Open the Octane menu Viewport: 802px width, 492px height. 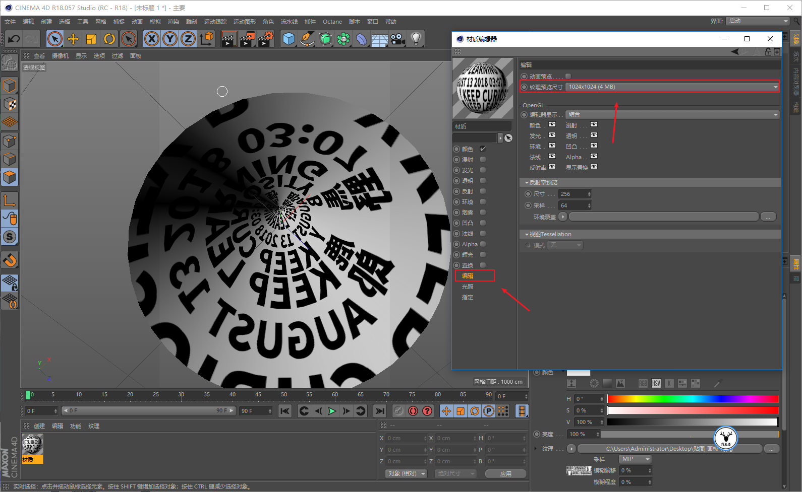coord(332,22)
